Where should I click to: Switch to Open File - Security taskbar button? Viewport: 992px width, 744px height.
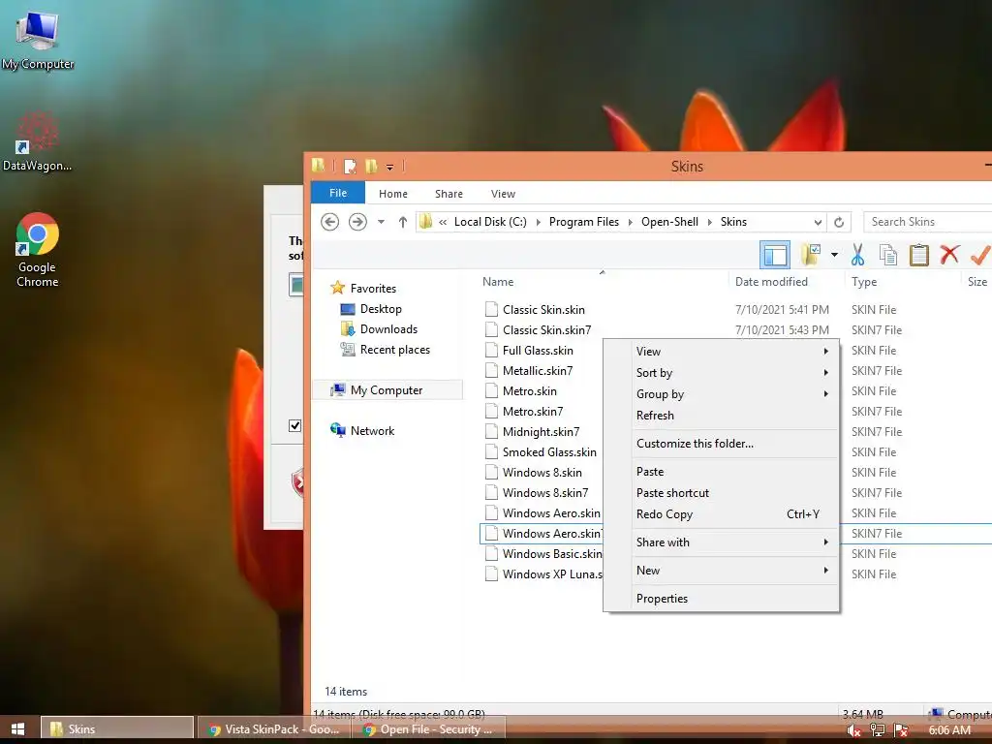point(429,728)
